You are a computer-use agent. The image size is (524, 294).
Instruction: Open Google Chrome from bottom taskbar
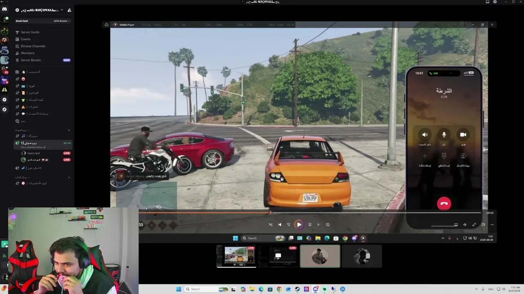tap(279, 289)
